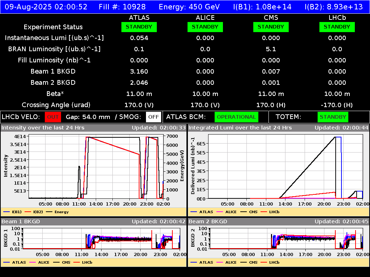
Task: Click the ATLAS legend entry under Beam 2 BKGD chart
Action: tap(202, 262)
